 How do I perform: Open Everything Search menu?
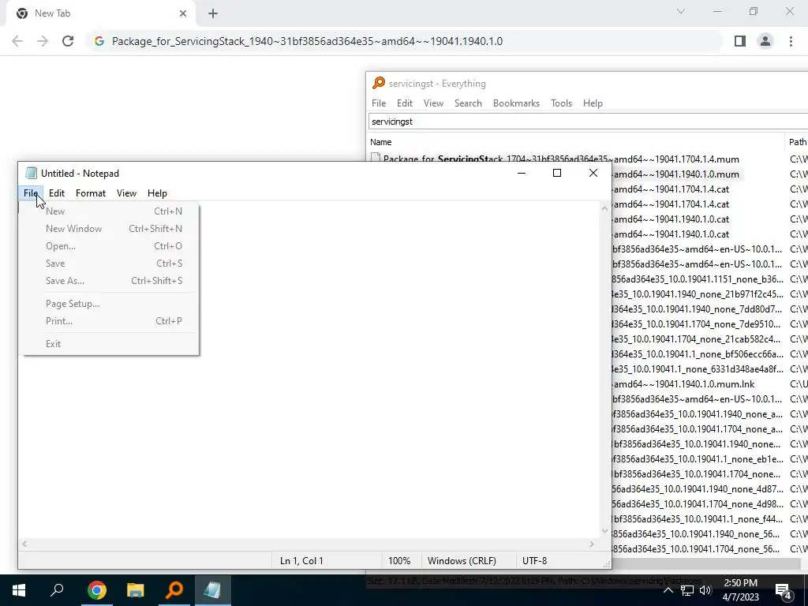pyautogui.click(x=468, y=103)
